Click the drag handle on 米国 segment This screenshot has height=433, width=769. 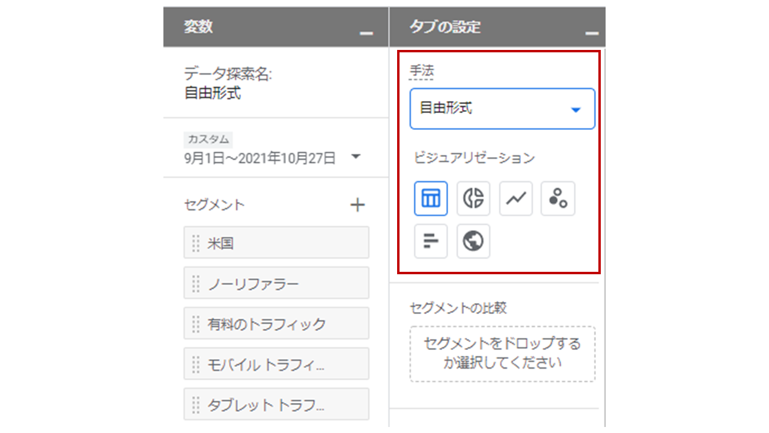[x=195, y=242]
